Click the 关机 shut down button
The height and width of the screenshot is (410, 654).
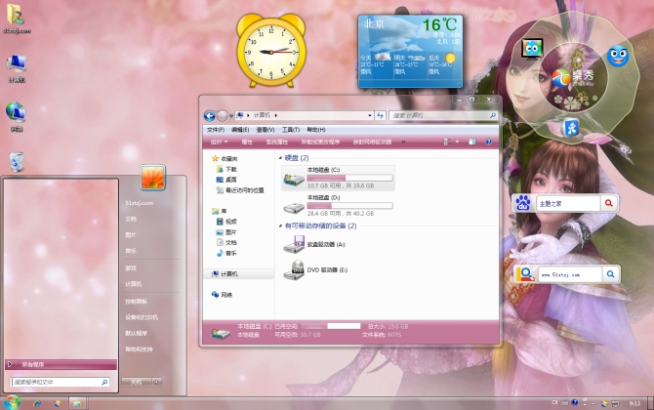coord(137,382)
